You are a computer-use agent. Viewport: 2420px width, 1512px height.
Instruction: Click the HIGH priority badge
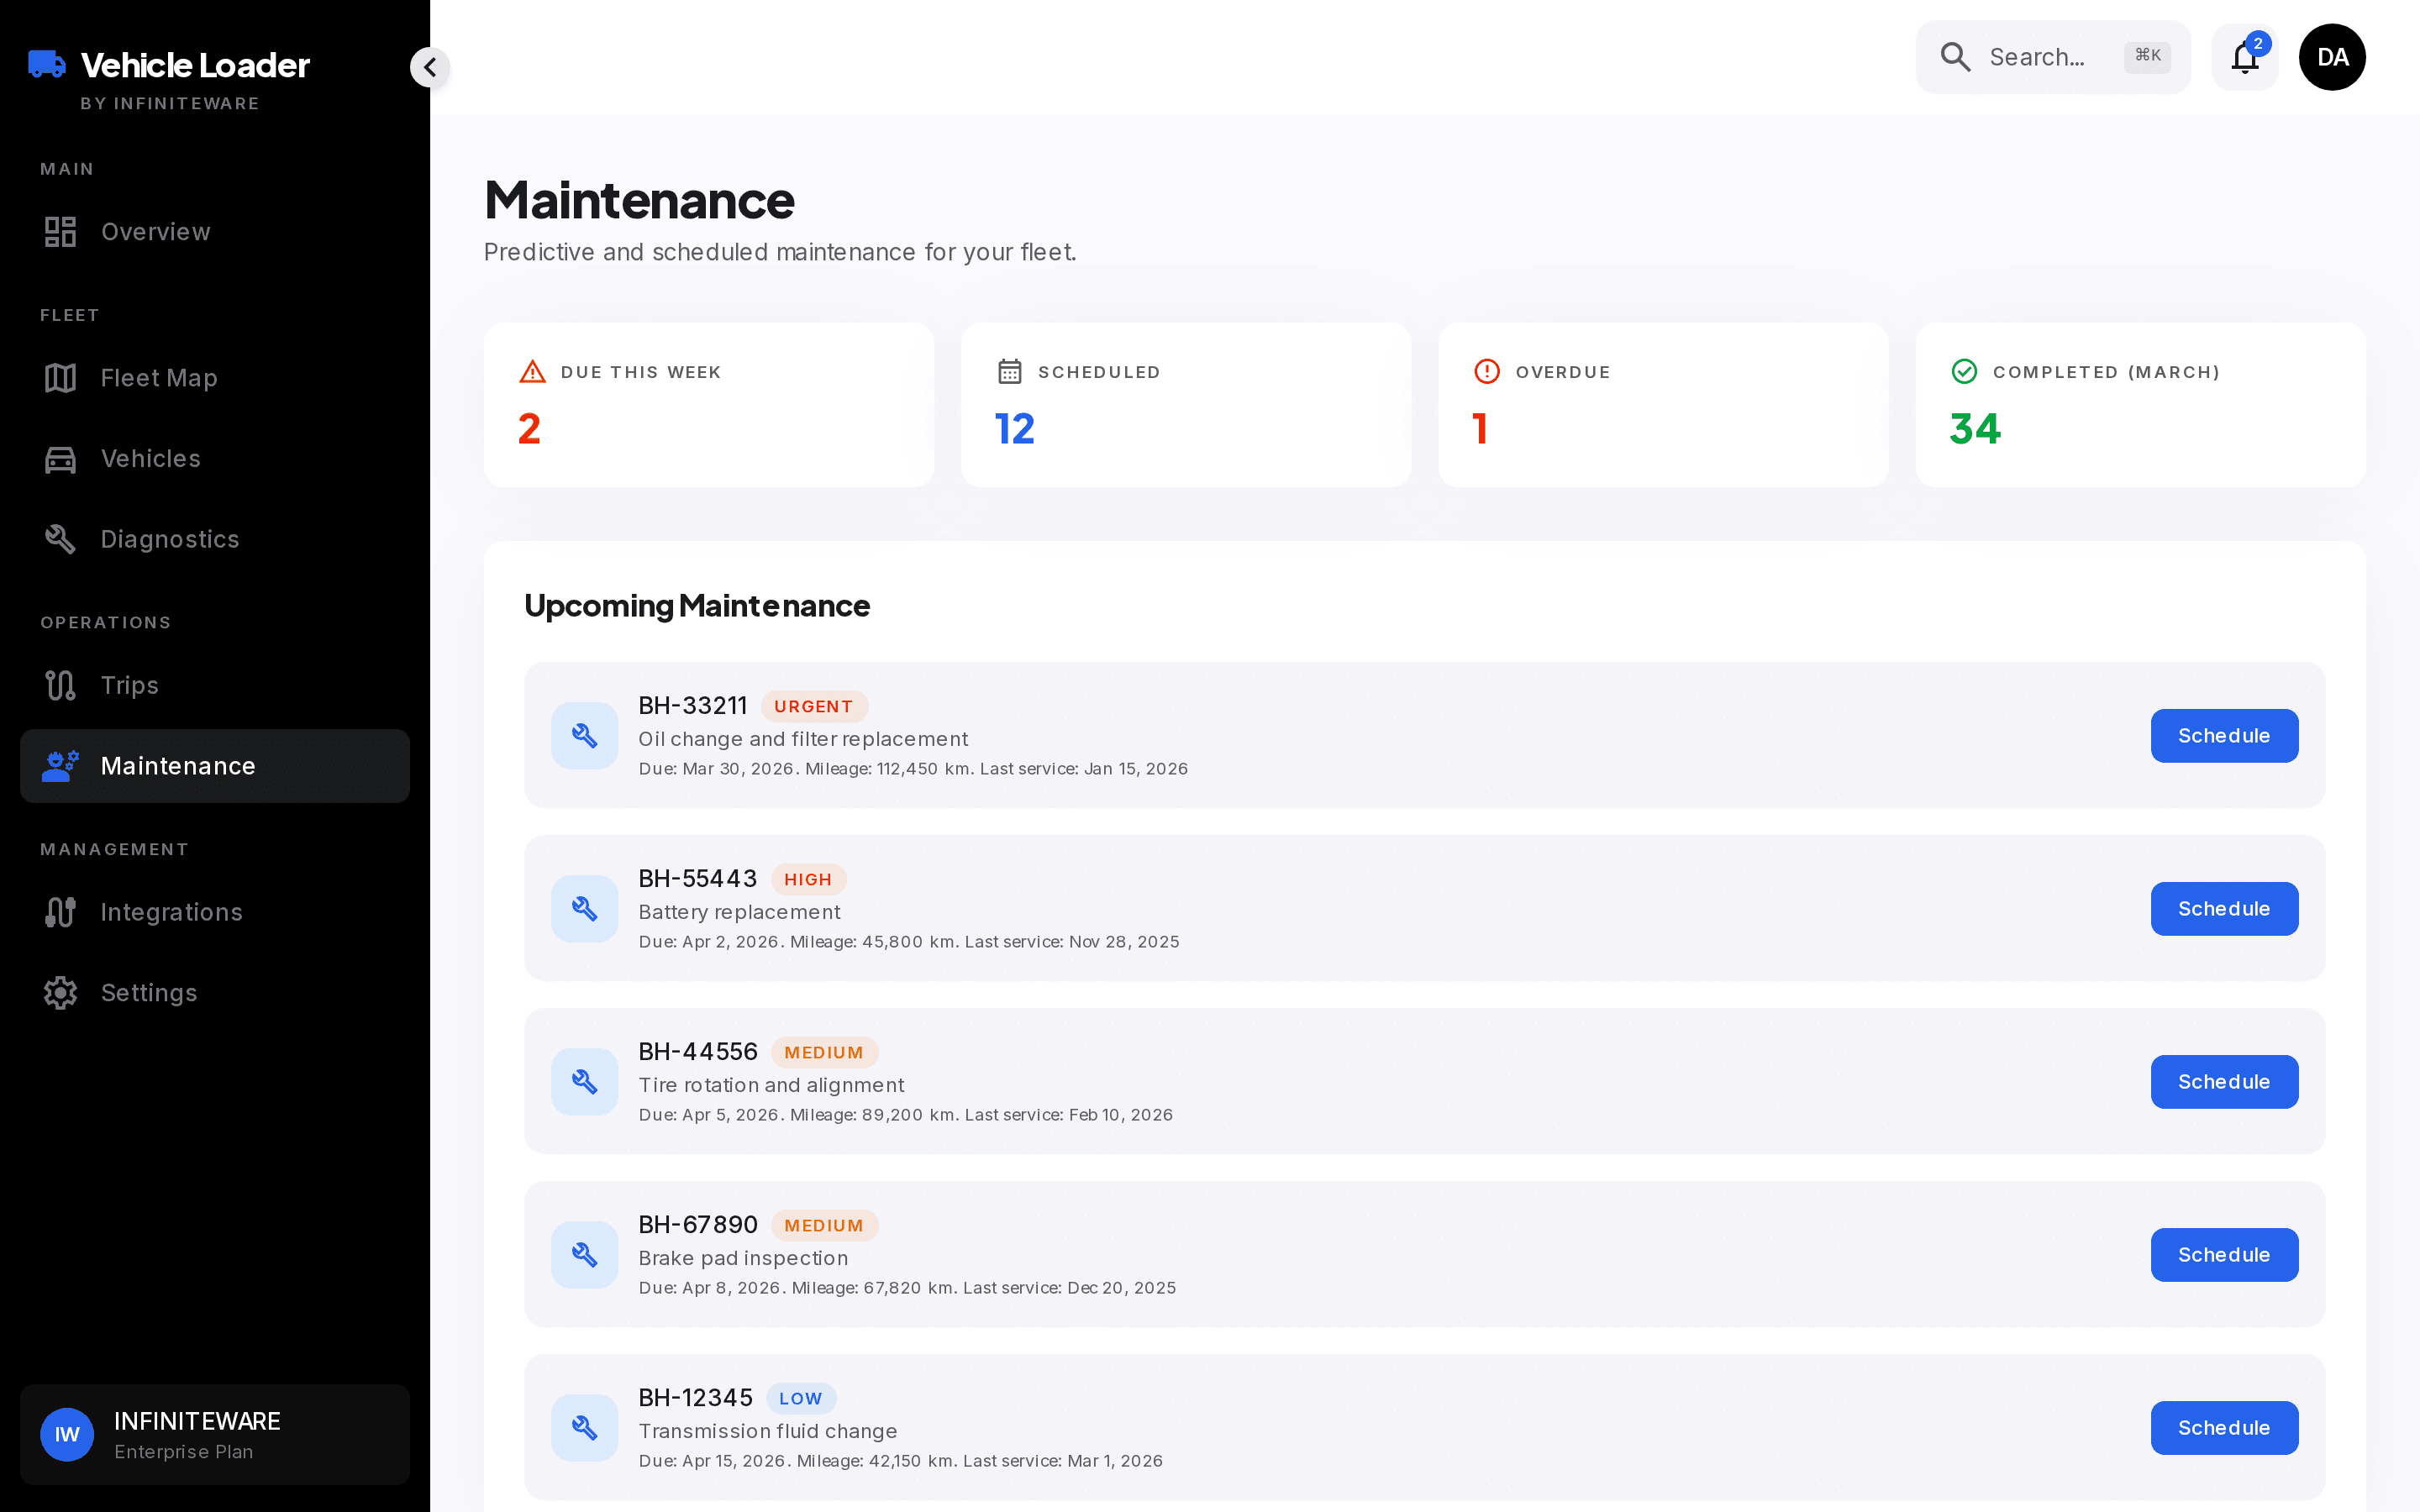[x=808, y=880]
